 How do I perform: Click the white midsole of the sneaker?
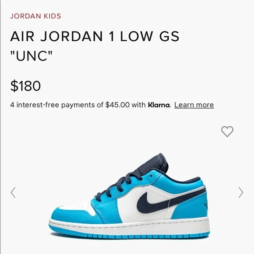(x=130, y=227)
